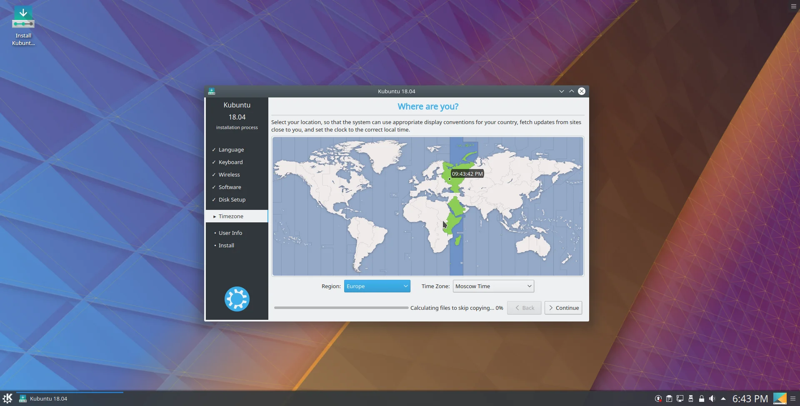Viewport: 800px width, 406px height.
Task: Click the "Where are you?" heading
Action: (428, 107)
